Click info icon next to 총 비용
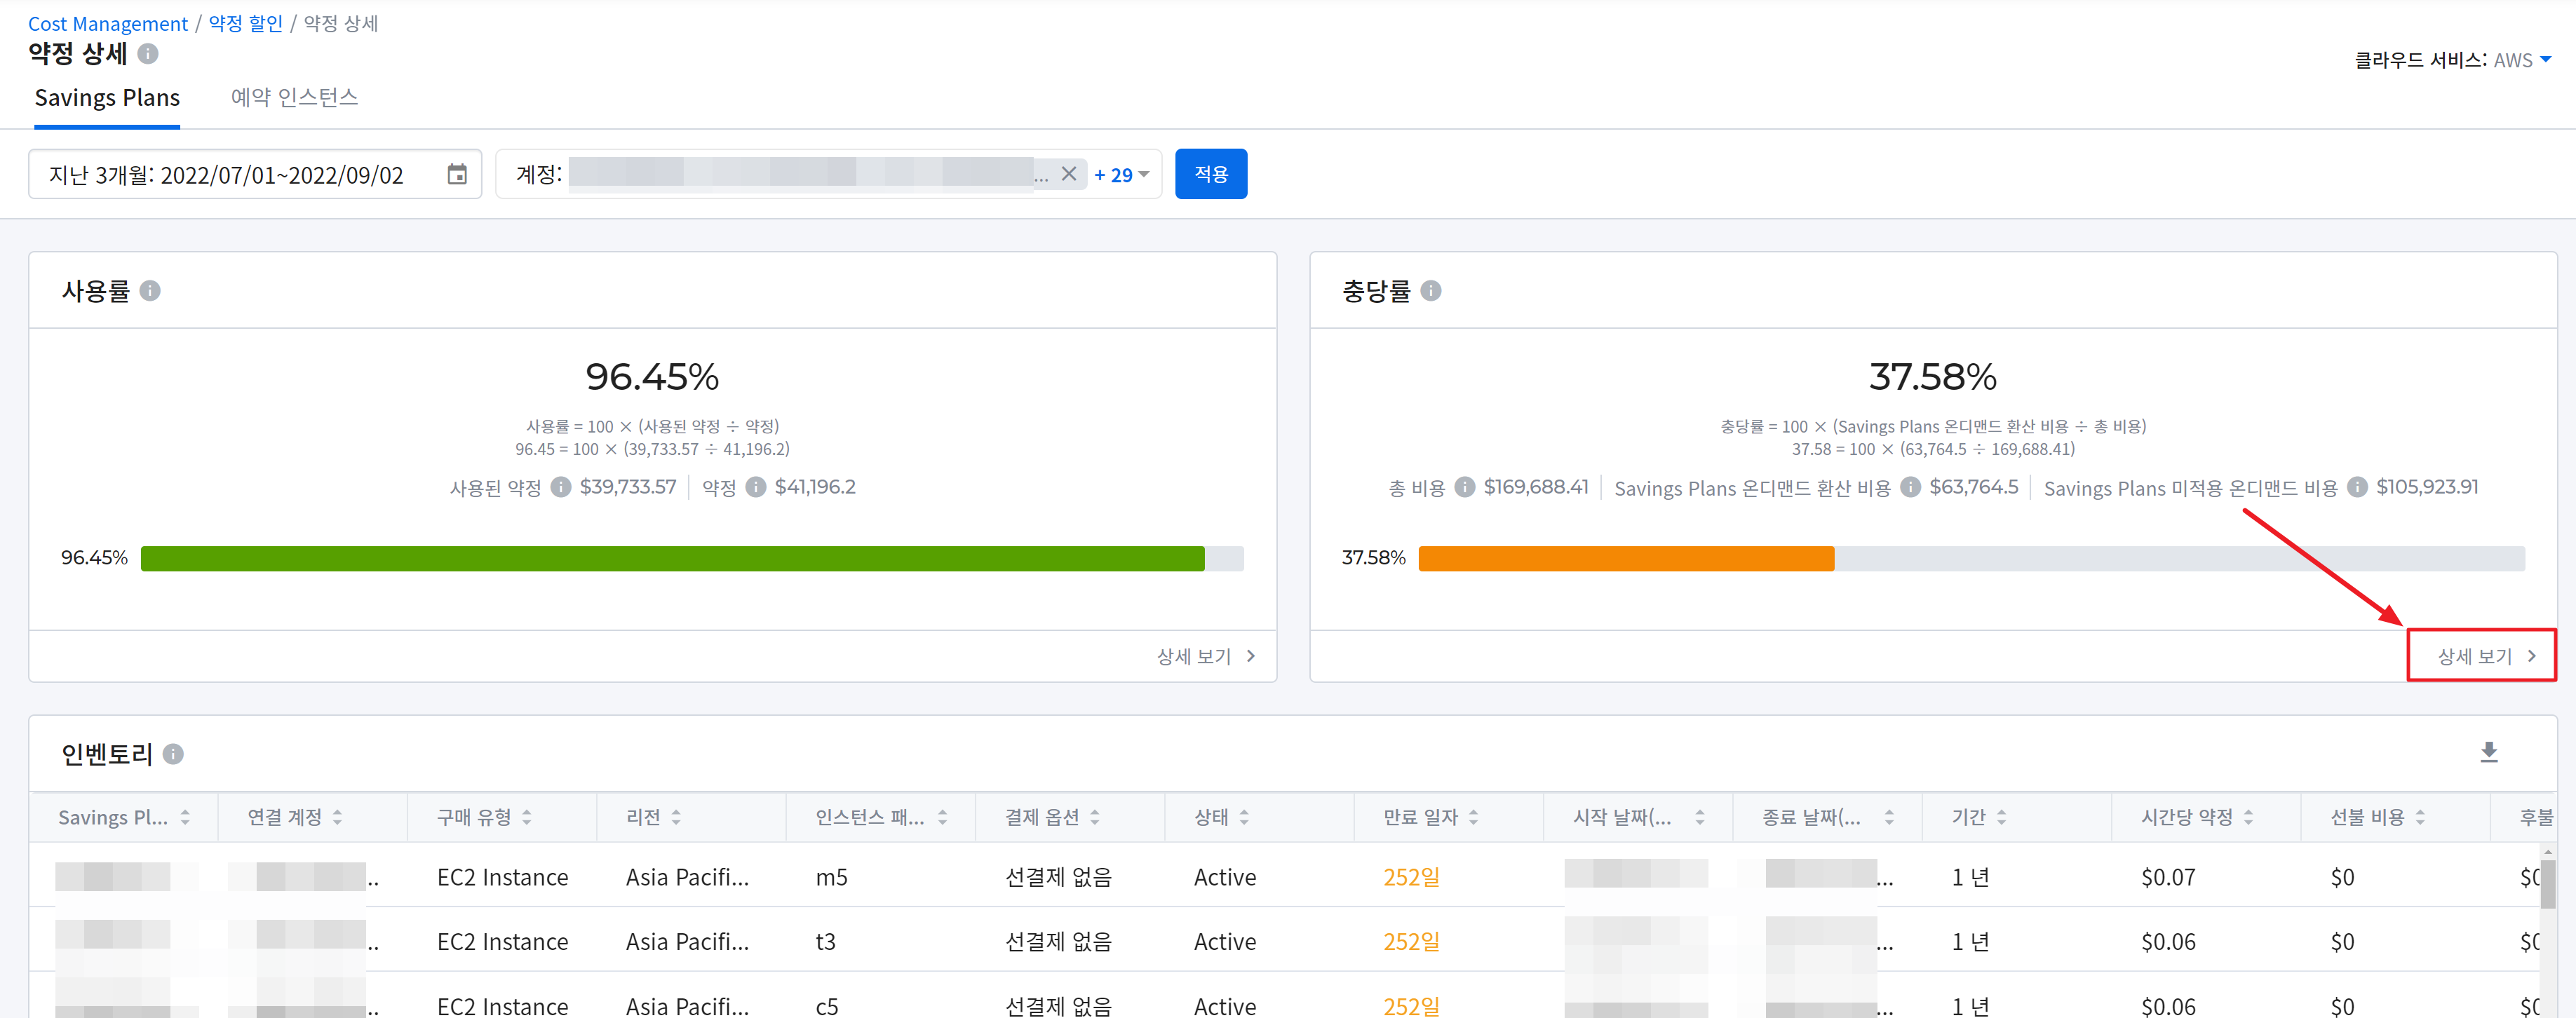This screenshot has height=1018, width=2576. coord(1464,487)
